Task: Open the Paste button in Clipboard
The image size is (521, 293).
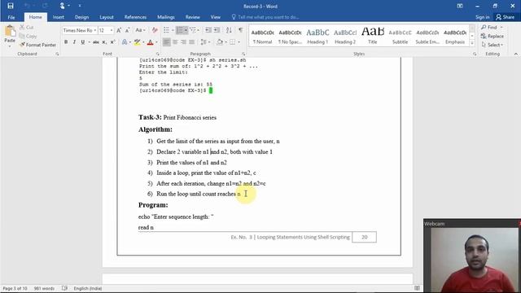Action: coord(10,35)
